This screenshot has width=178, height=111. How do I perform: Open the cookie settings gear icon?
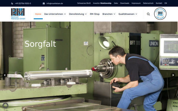[x=5, y=106]
